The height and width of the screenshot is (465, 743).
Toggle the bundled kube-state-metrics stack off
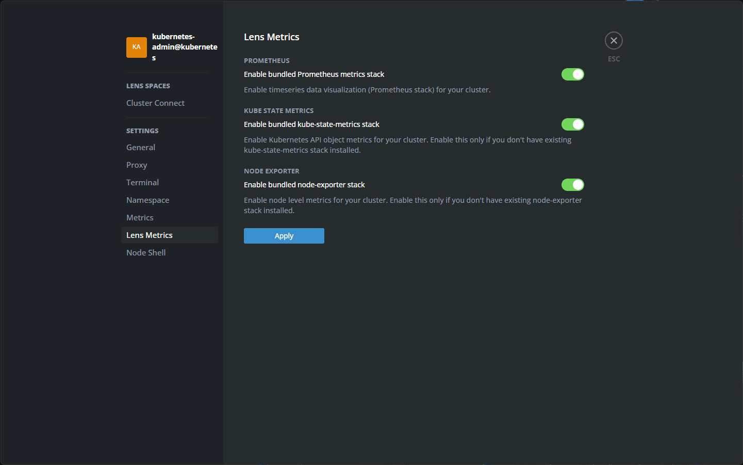point(573,124)
